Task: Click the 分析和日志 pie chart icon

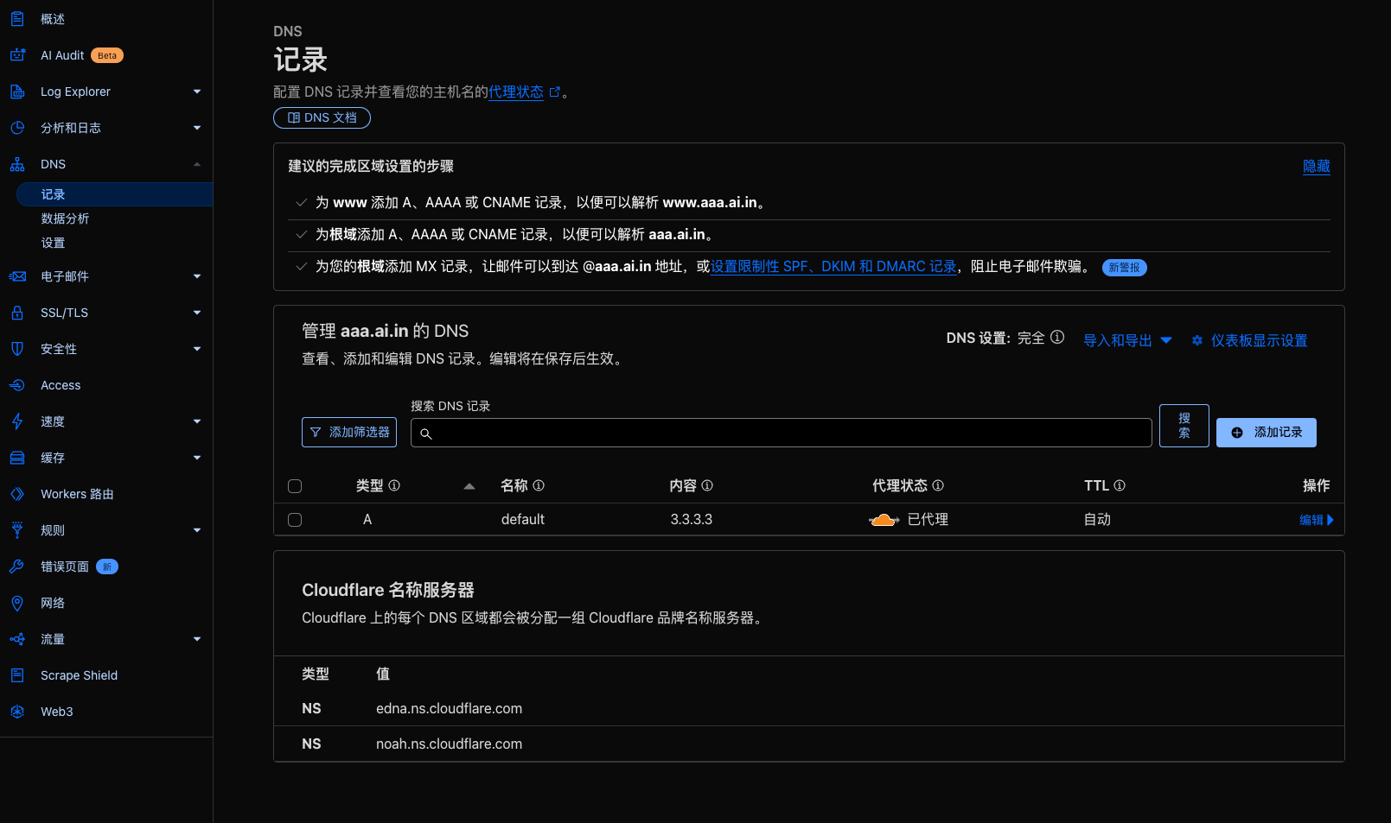Action: 17,128
